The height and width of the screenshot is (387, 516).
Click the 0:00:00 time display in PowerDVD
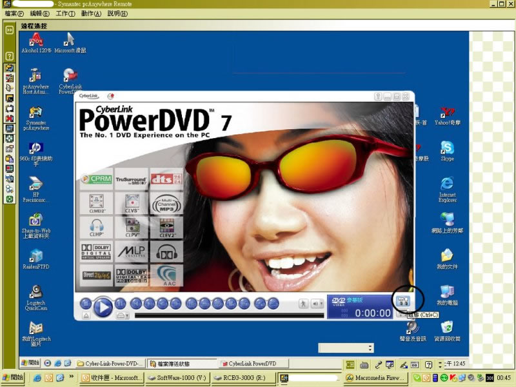coord(373,313)
